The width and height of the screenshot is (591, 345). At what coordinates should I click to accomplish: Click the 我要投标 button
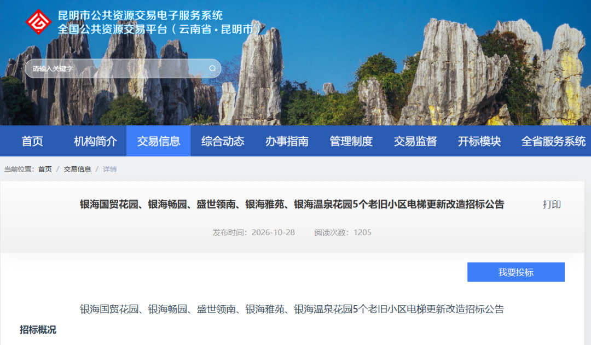(516, 272)
